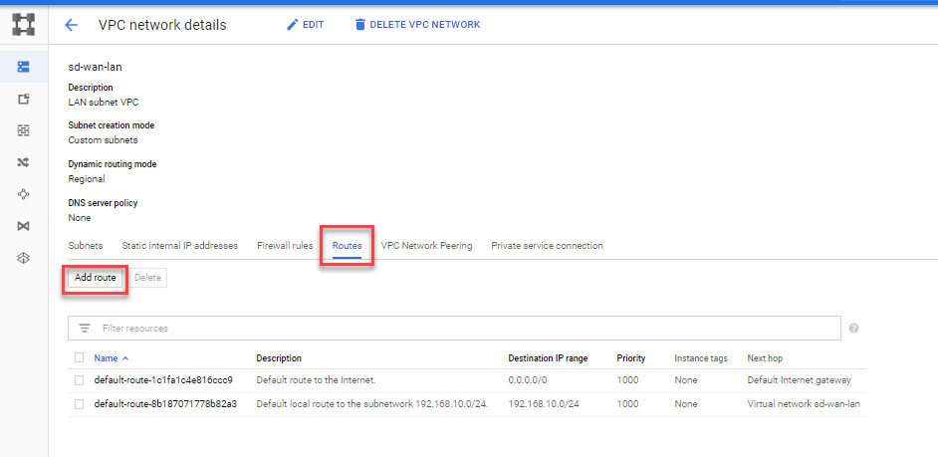Viewport: 938px width, 457px height.
Task: Click the Description column header
Action: [279, 358]
